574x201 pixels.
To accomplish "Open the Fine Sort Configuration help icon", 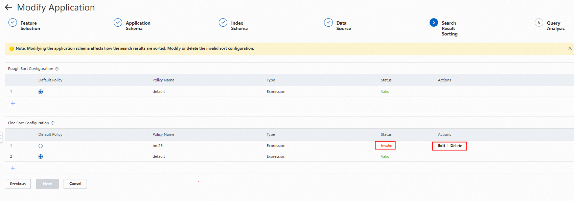I will pos(52,123).
